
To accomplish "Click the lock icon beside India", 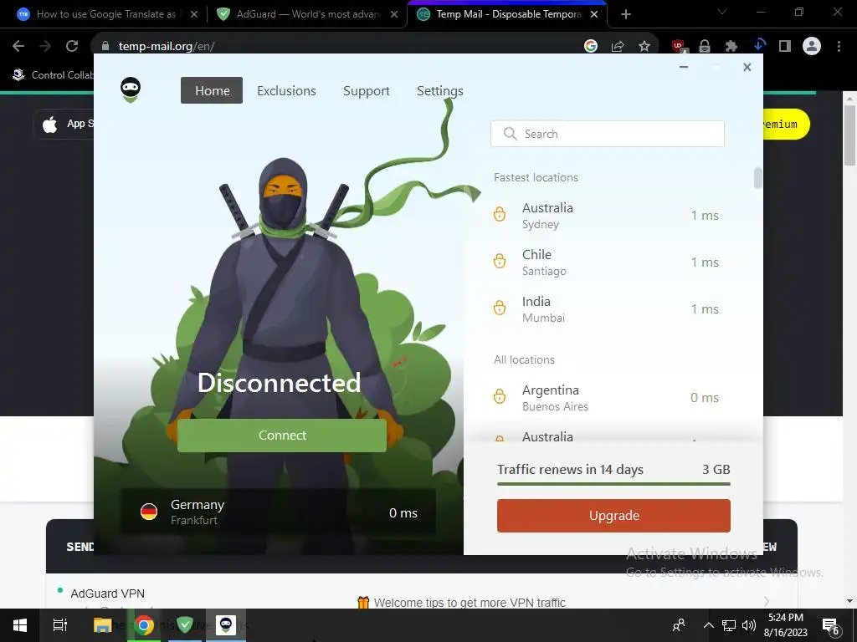I will 500,308.
